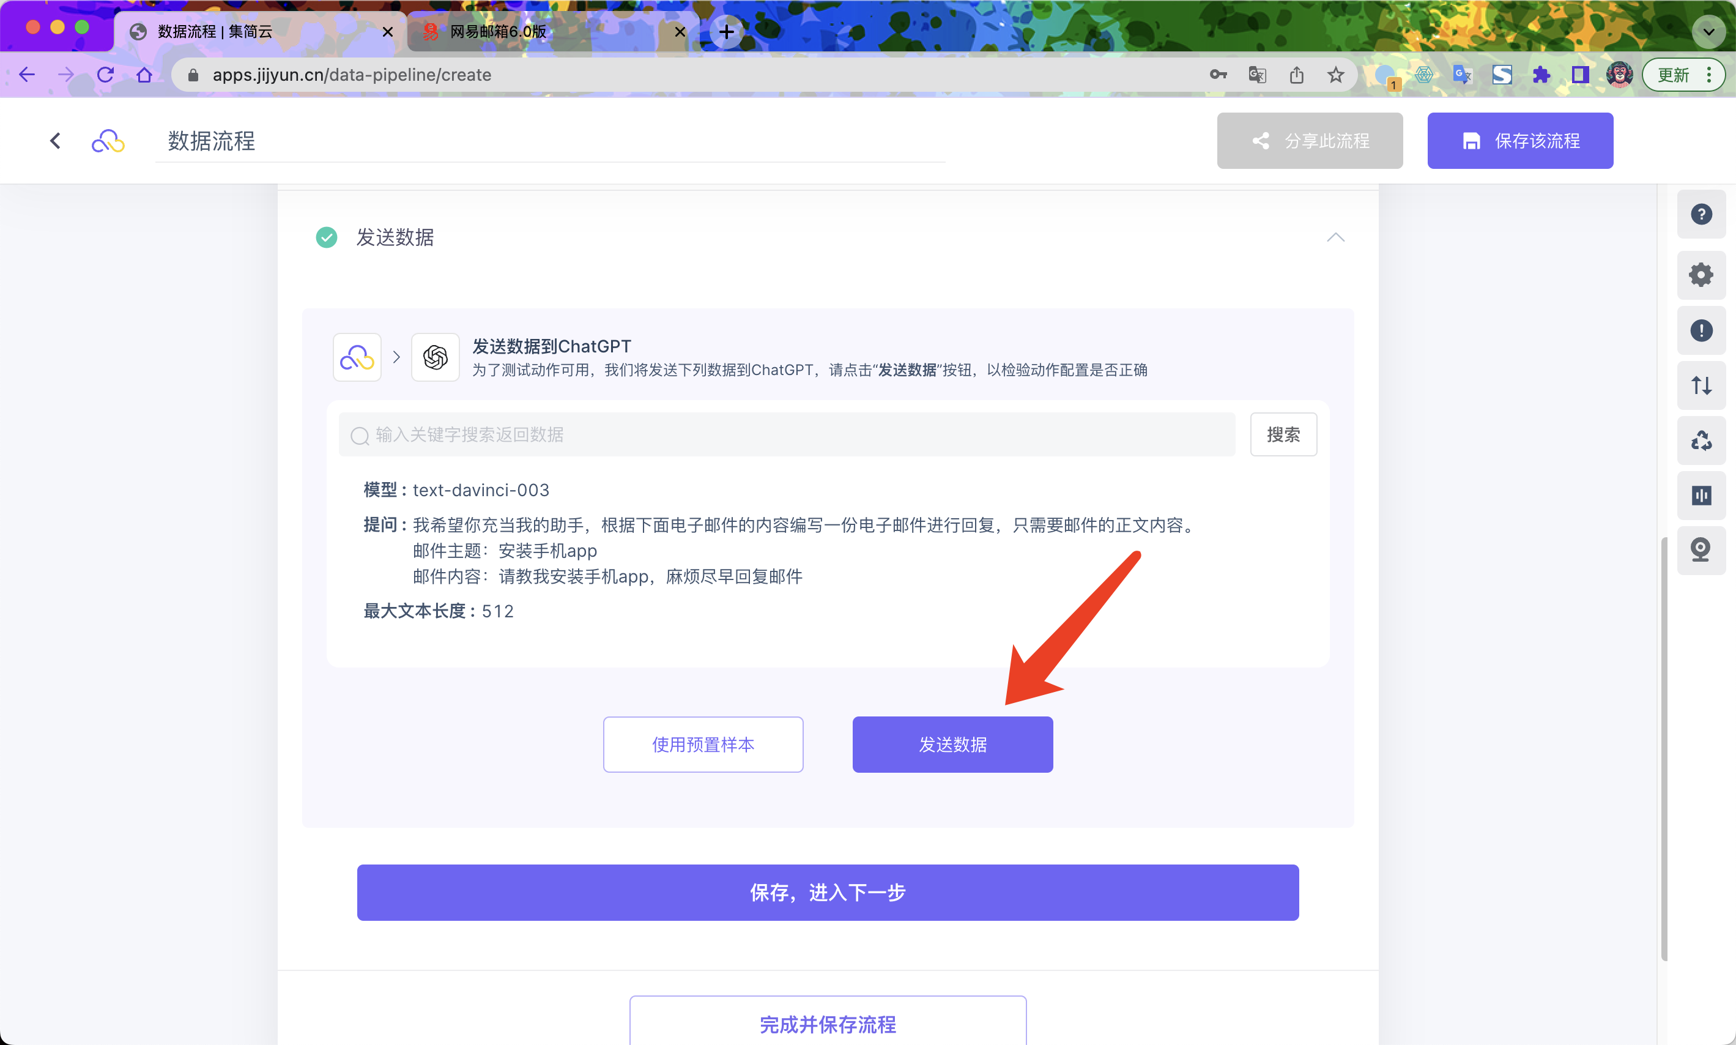Collapse the 发送数据 section chevron

[1335, 238]
